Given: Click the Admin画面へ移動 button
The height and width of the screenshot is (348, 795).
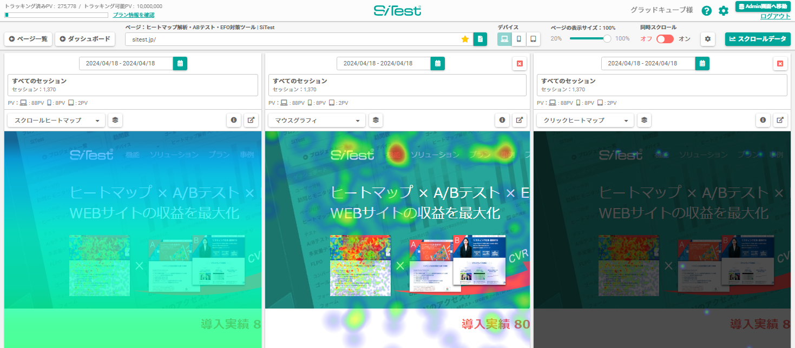Looking at the screenshot, I should pos(763,6).
